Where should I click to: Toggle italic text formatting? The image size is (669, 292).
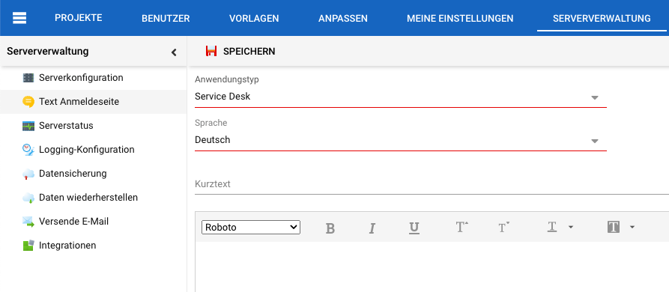372,228
